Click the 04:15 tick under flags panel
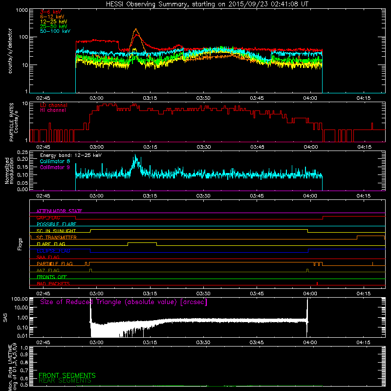391x391 pixels. click(x=364, y=294)
